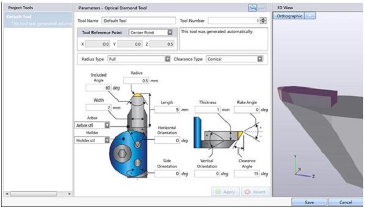Click the Cancel button

[345, 202]
